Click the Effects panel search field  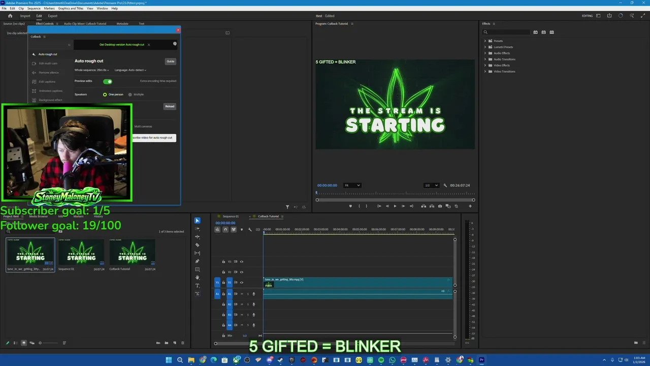[x=506, y=32]
